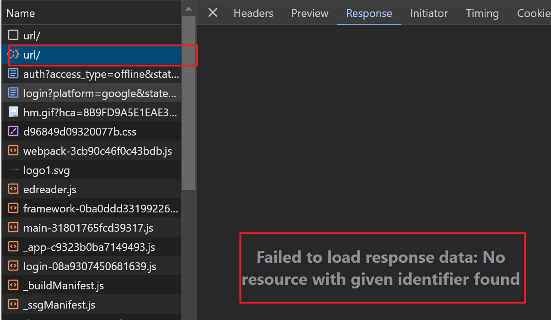Click the image icon next to hm.gif
Viewport: 551px width, 320px height.
click(x=14, y=112)
